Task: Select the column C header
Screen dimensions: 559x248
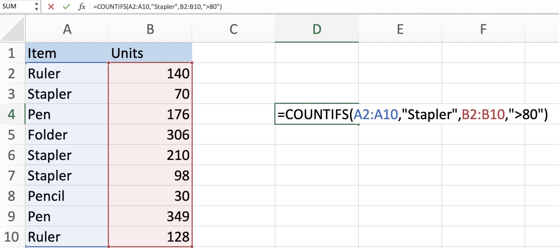Action: point(233,29)
